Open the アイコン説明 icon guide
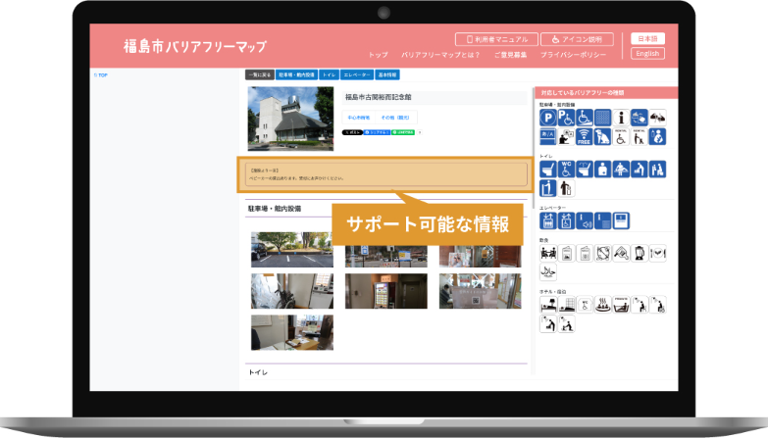This screenshot has width=768, height=438. click(577, 39)
